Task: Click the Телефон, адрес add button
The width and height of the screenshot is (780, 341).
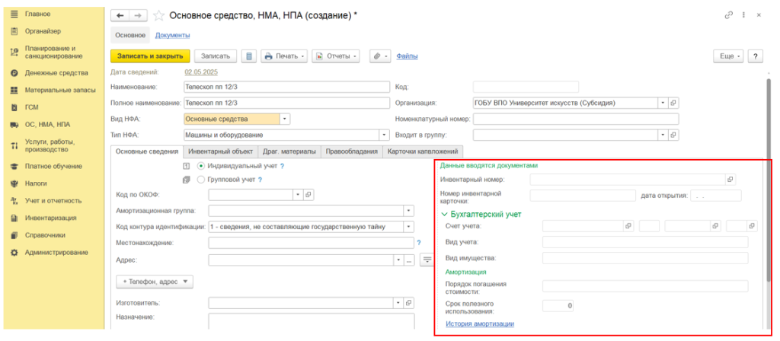Action: click(x=155, y=282)
